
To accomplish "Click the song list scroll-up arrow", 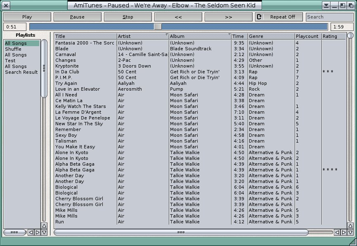I will point(350,226).
